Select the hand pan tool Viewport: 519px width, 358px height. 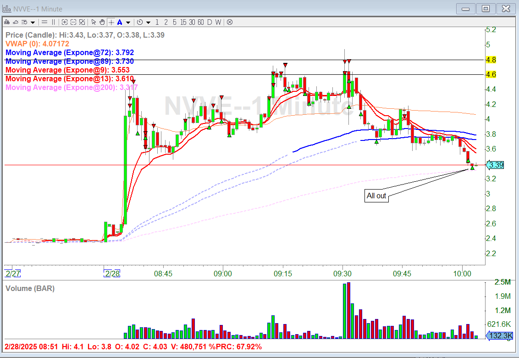[x=102, y=22]
